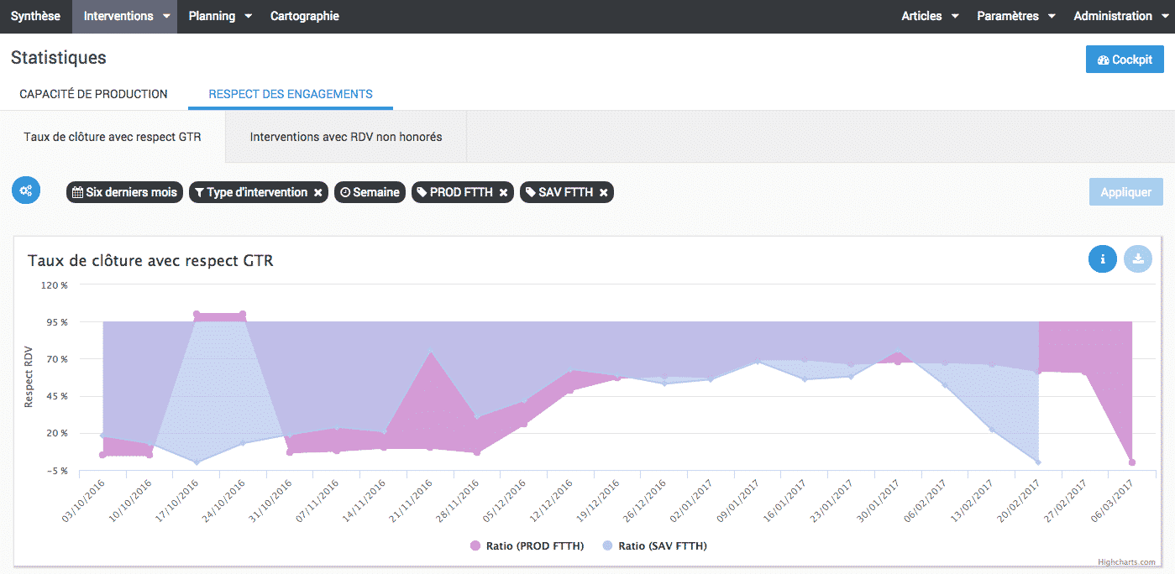Open the Highcharts.com credit link
The height and width of the screenshot is (574, 1175).
pos(1125,562)
